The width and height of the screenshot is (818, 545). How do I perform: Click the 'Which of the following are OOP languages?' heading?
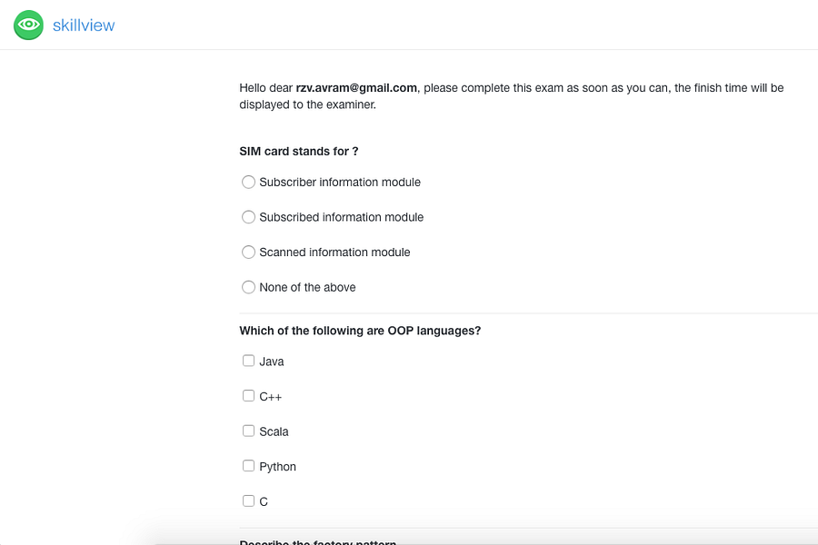pyautogui.click(x=360, y=331)
